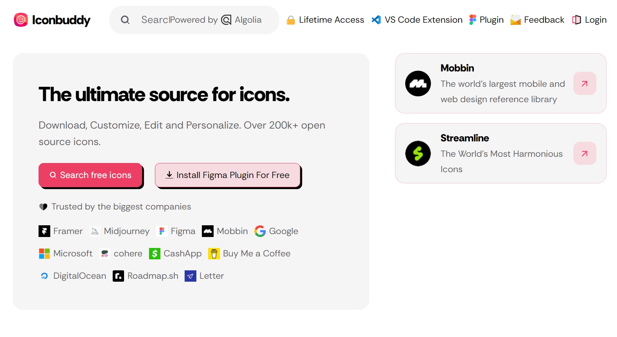This screenshot has height=337, width=617.
Task: Open Lifetime Access in navigation
Action: 326,20
